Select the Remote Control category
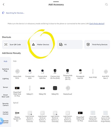 tap(5, 122)
